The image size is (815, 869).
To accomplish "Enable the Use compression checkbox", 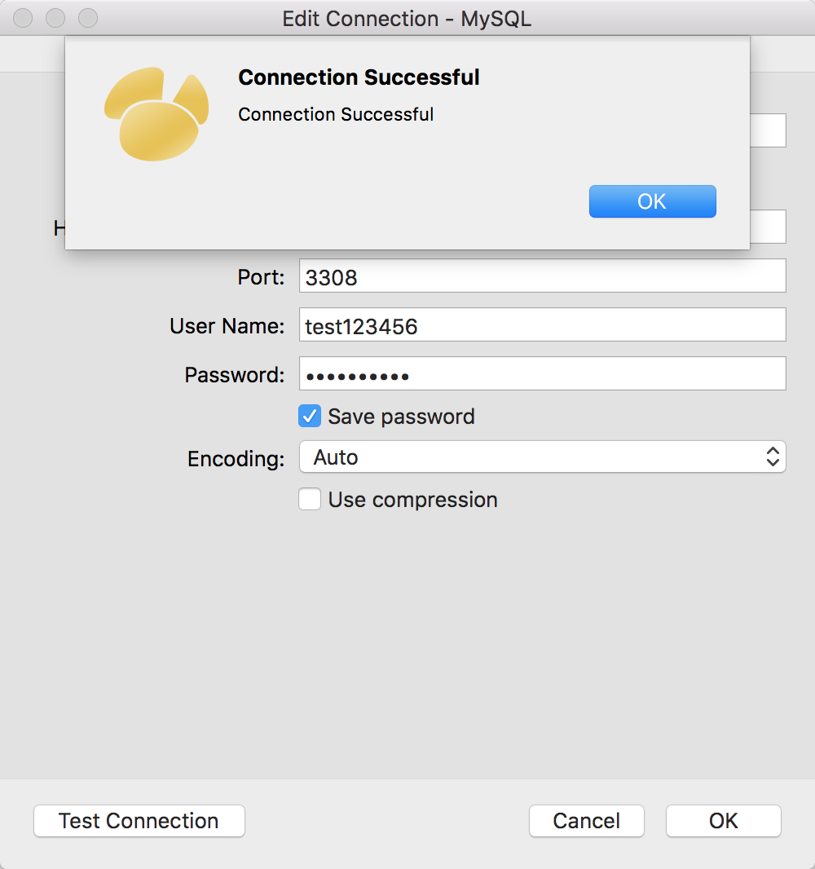I will pyautogui.click(x=310, y=499).
